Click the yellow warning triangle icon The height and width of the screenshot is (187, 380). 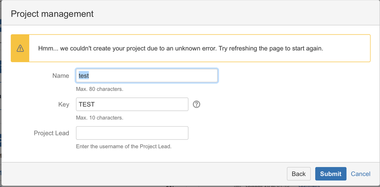[x=20, y=48]
